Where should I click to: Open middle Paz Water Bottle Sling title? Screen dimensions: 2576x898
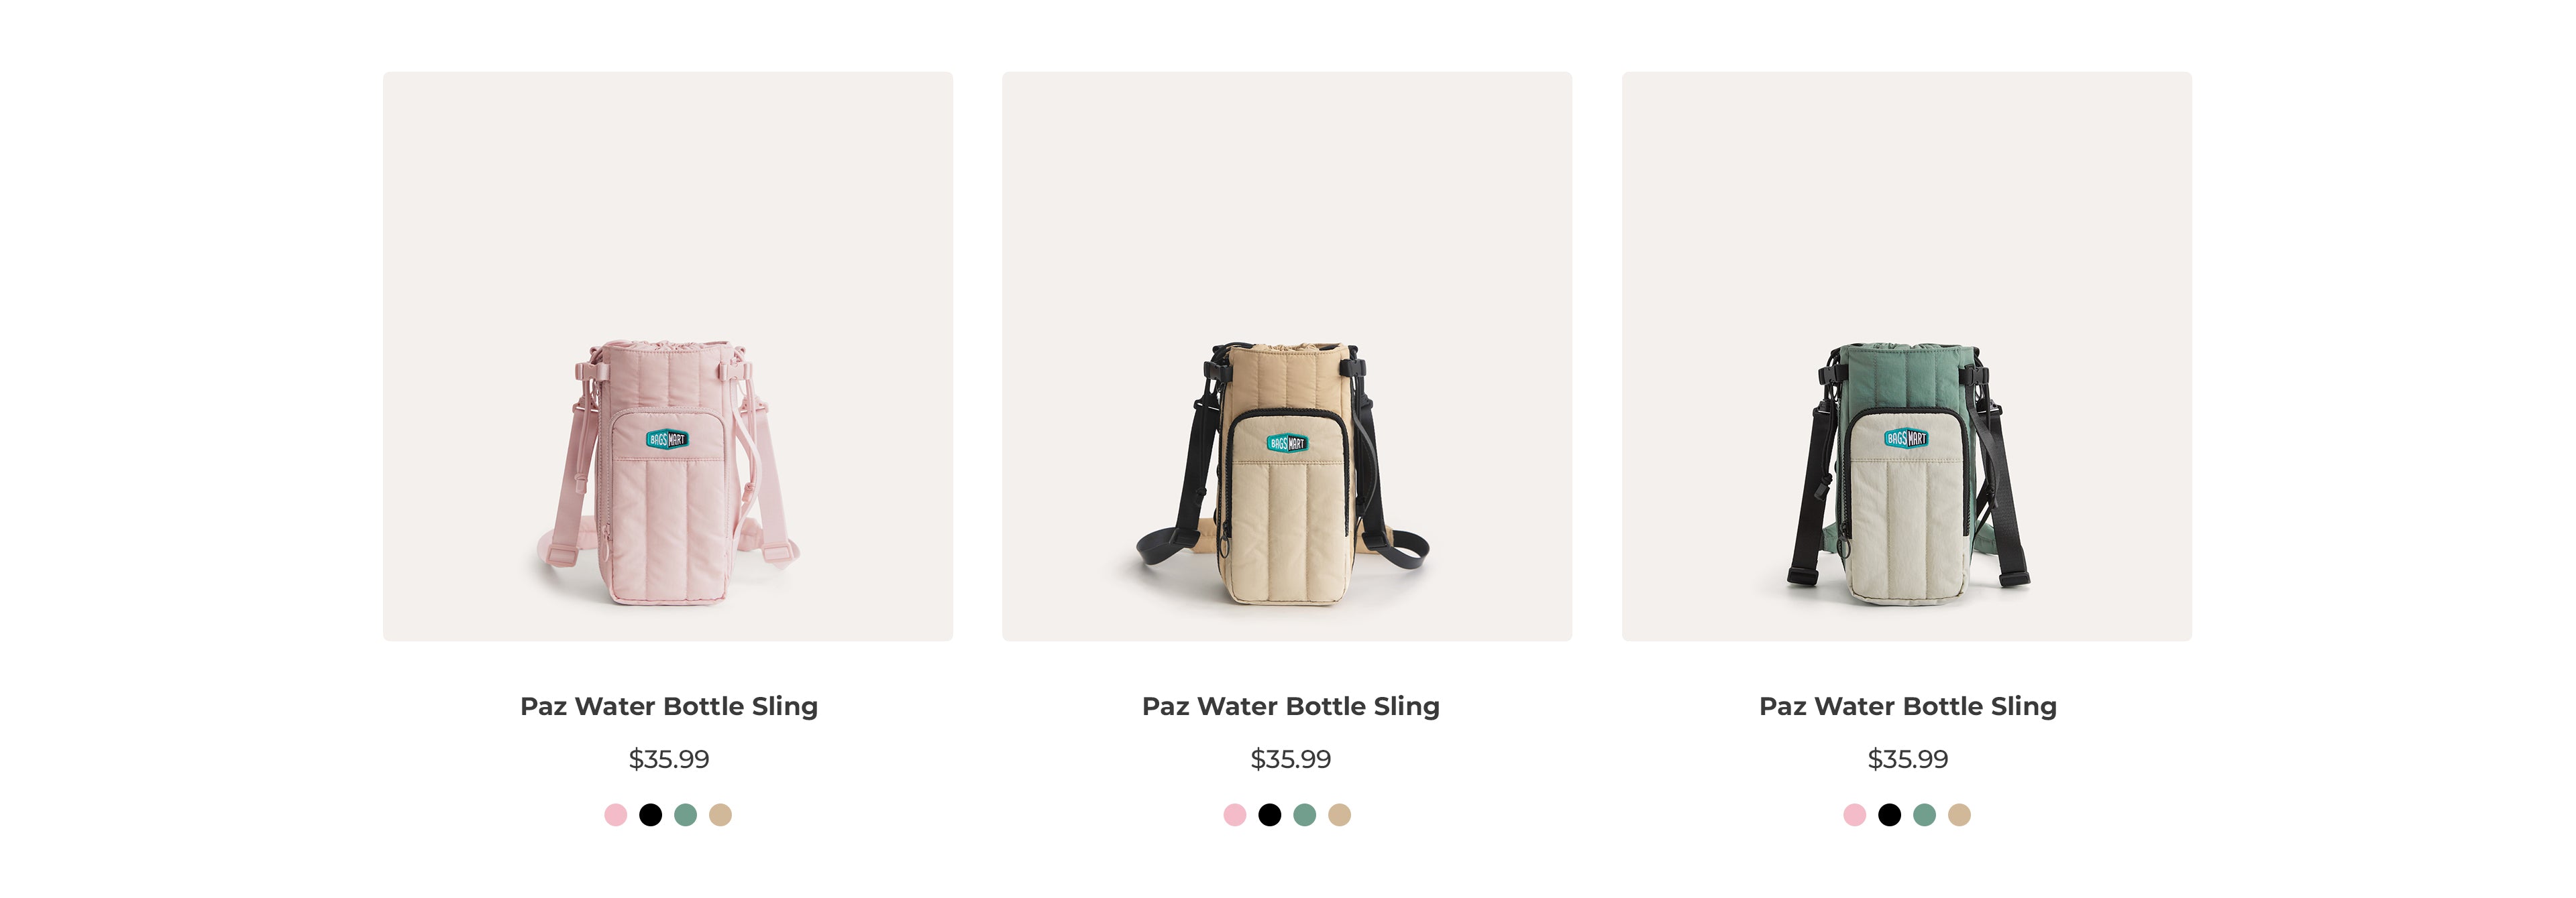[1291, 706]
